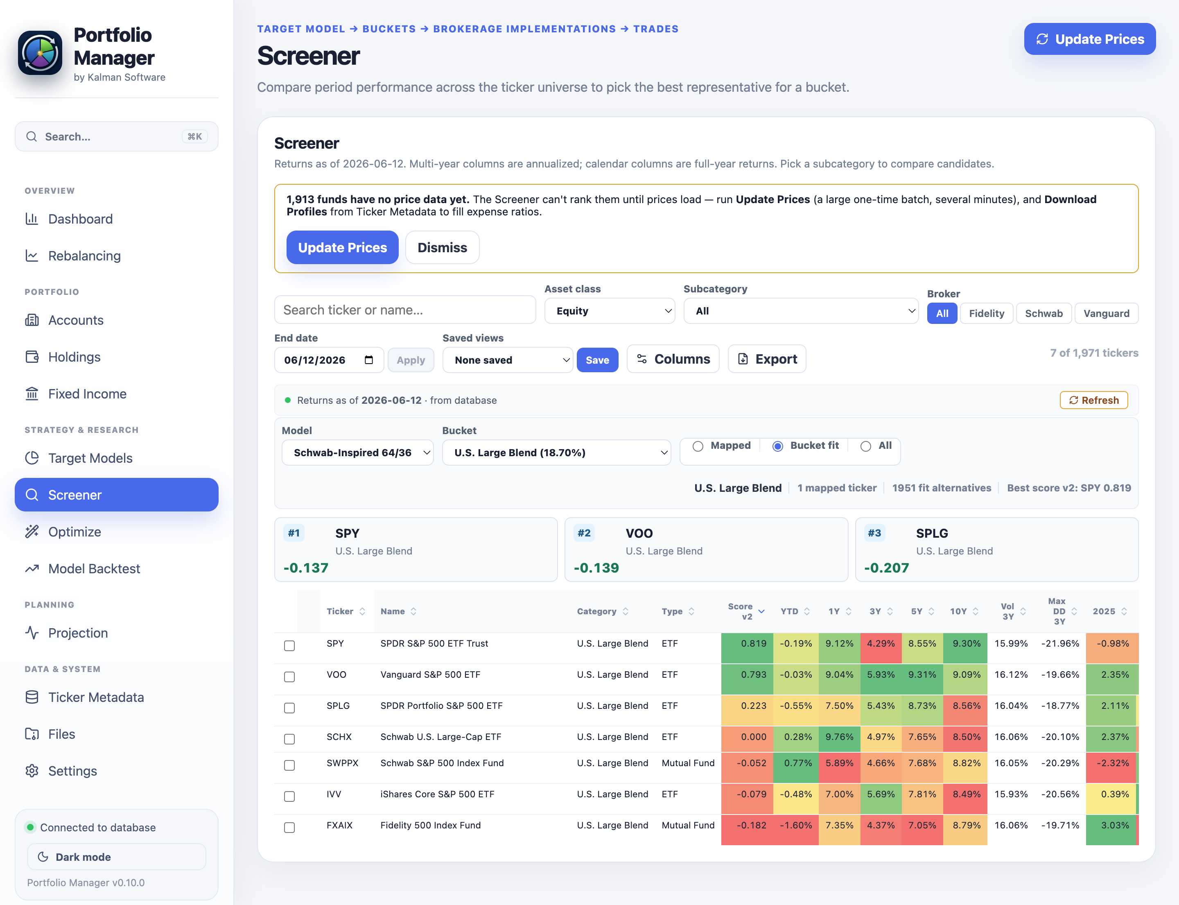The width and height of the screenshot is (1179, 905).
Task: Follow the TRADES breadcrumb link
Action: coord(655,29)
